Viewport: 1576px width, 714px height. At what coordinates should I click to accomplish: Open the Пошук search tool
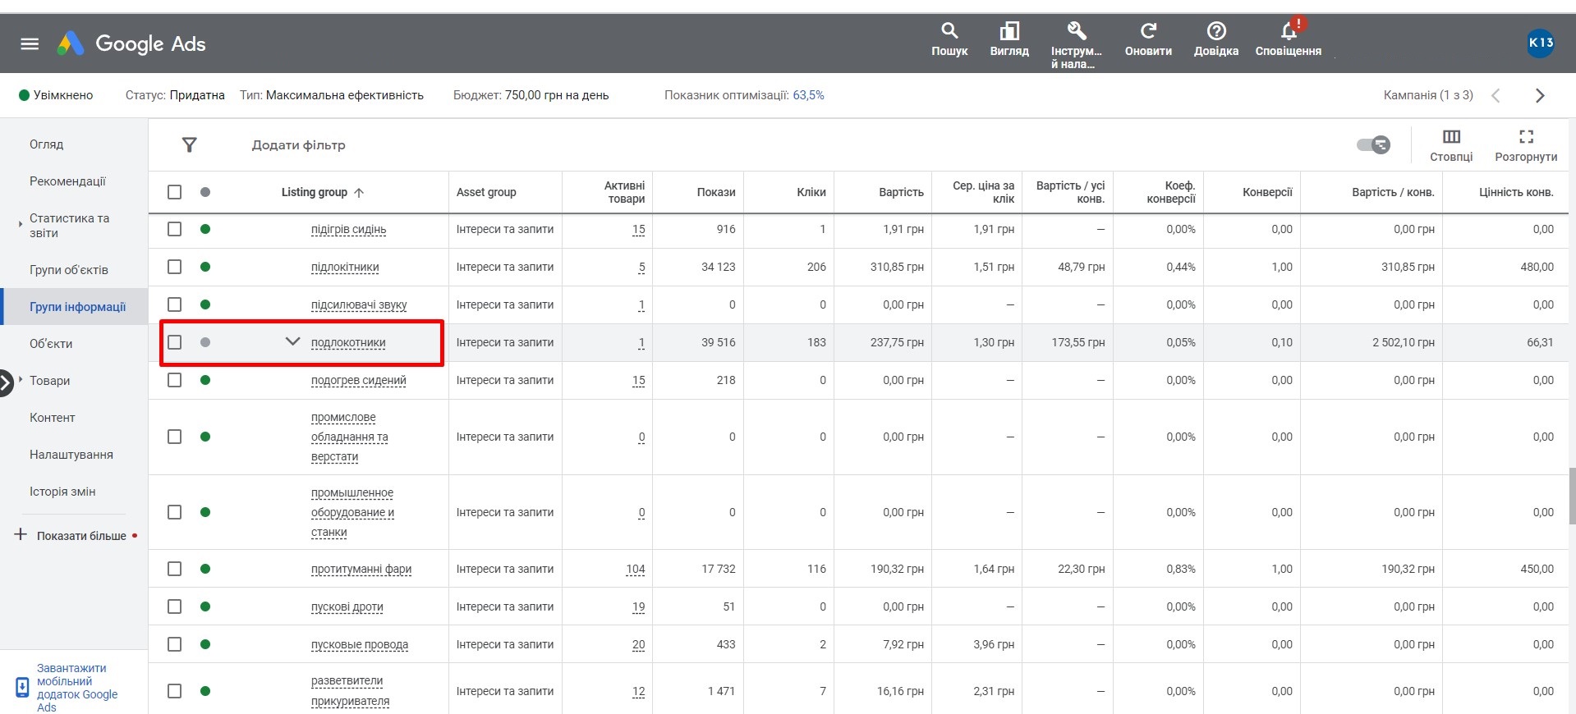click(949, 39)
